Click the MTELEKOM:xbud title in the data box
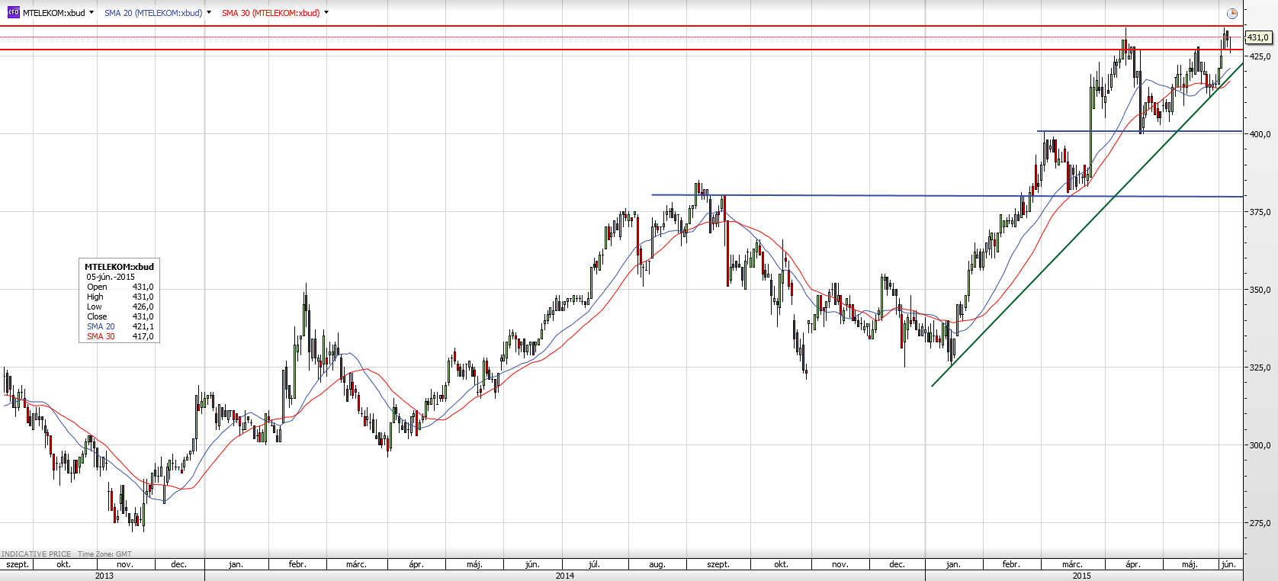 click(119, 267)
